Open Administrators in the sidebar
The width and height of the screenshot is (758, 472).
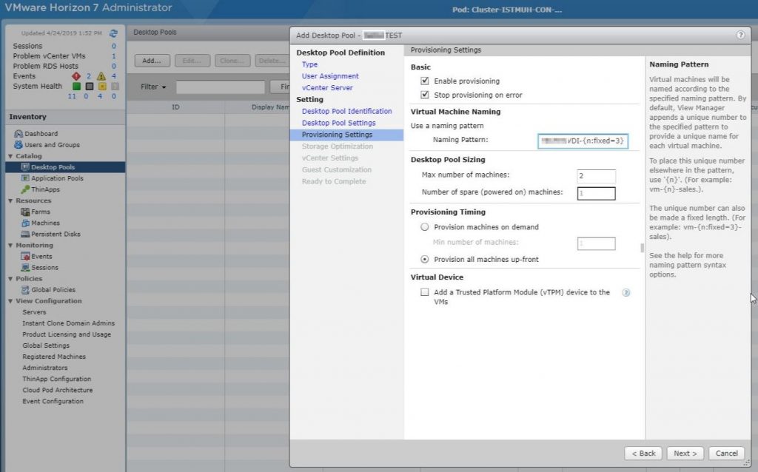coord(45,368)
